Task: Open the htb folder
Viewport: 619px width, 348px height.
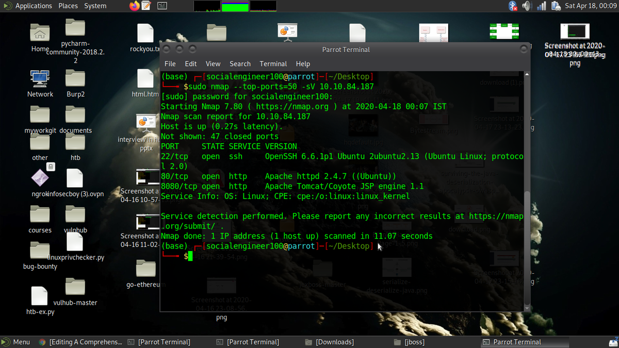Action: point(75,147)
